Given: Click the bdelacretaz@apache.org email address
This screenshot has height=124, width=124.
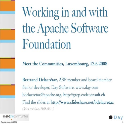Looking at the screenshot, I should coord(42,95).
